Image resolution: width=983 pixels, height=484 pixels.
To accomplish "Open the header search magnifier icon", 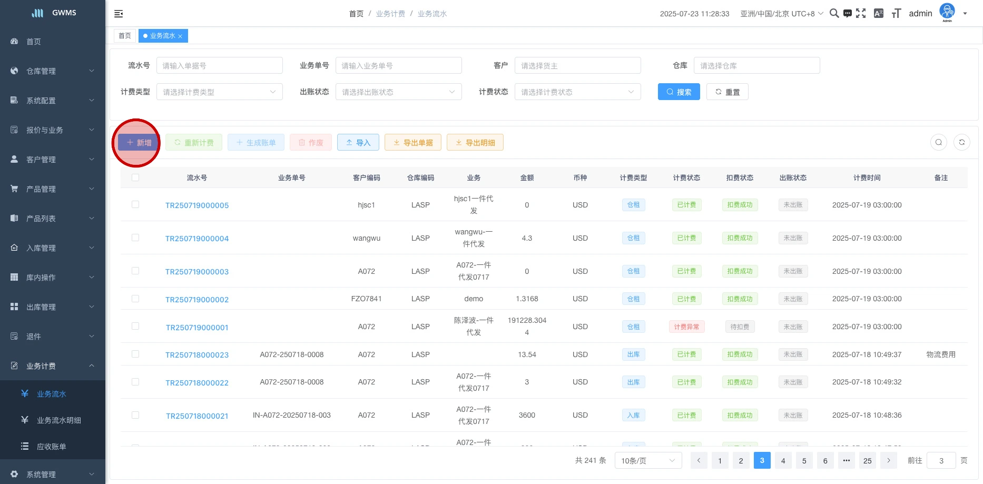I will point(834,13).
